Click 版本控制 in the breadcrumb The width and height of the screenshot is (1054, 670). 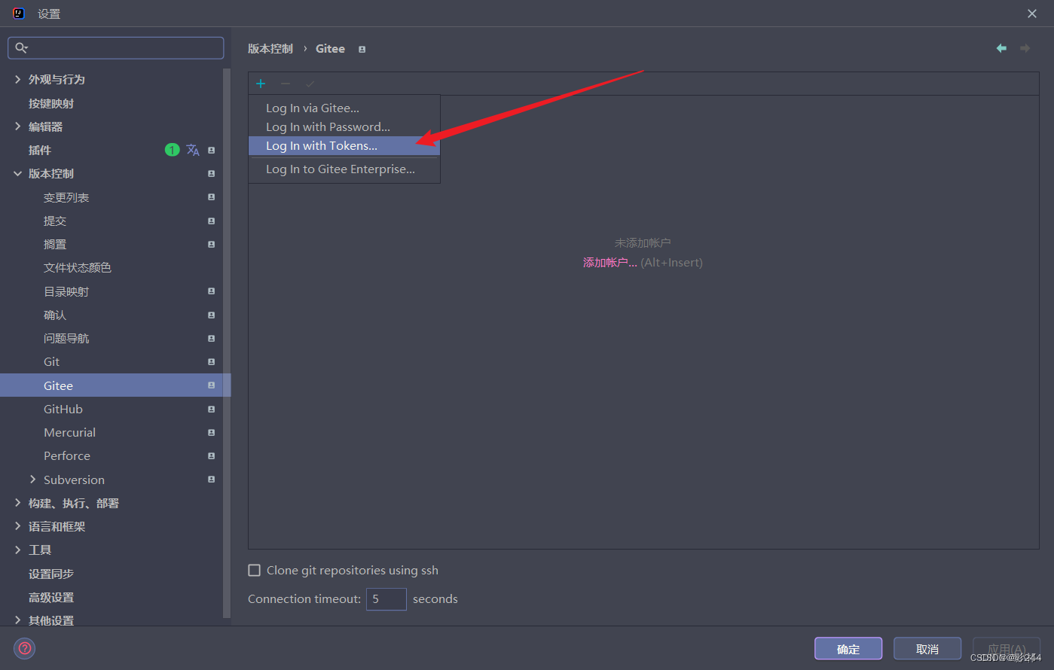(x=270, y=48)
